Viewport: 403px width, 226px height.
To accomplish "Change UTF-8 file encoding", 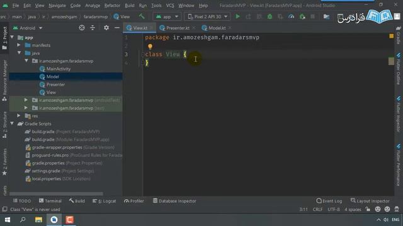I will coord(333,209).
